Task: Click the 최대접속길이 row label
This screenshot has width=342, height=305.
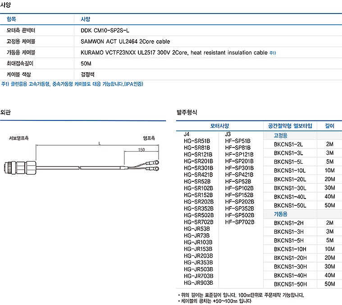Action: click(20, 64)
